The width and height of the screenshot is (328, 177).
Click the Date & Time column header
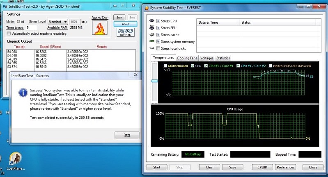pyautogui.click(x=218, y=23)
